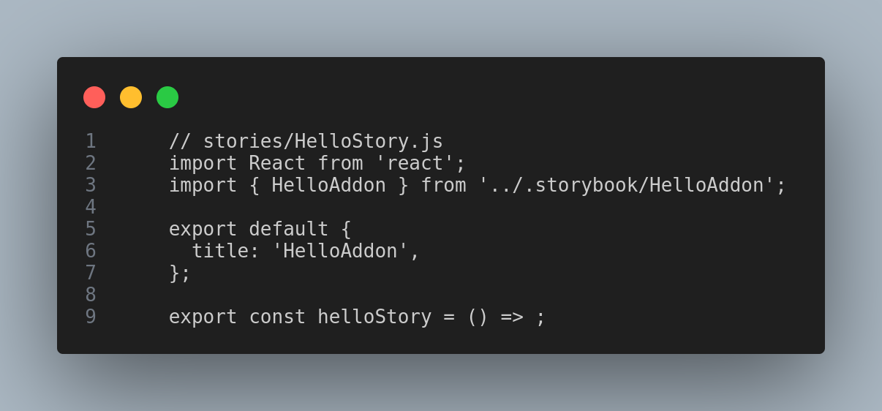Click line number 9 in the gutter

click(91, 317)
